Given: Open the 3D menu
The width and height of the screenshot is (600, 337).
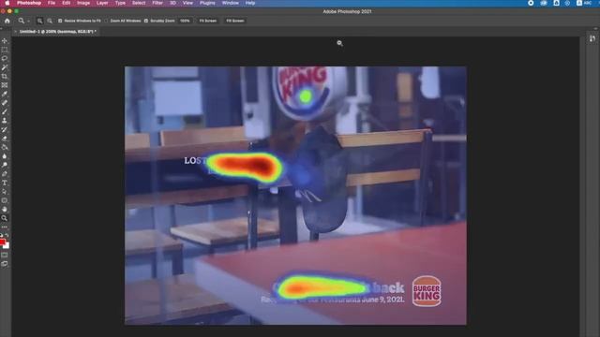Looking at the screenshot, I should (x=172, y=3).
